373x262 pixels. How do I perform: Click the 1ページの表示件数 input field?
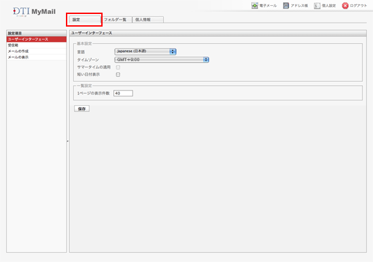[123, 93]
